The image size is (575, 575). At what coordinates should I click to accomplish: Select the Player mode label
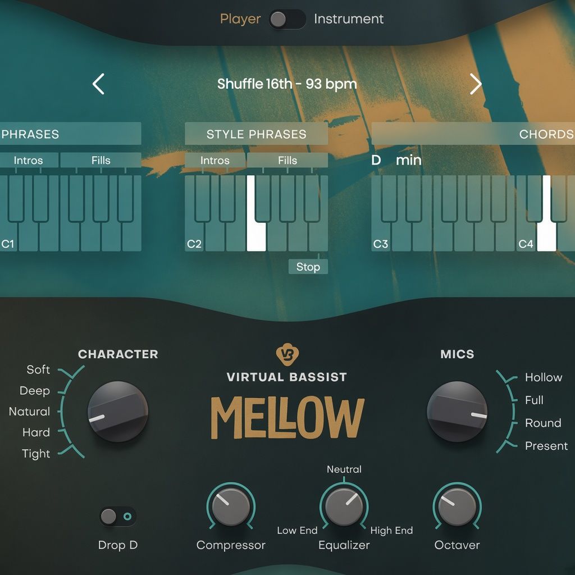click(x=240, y=19)
